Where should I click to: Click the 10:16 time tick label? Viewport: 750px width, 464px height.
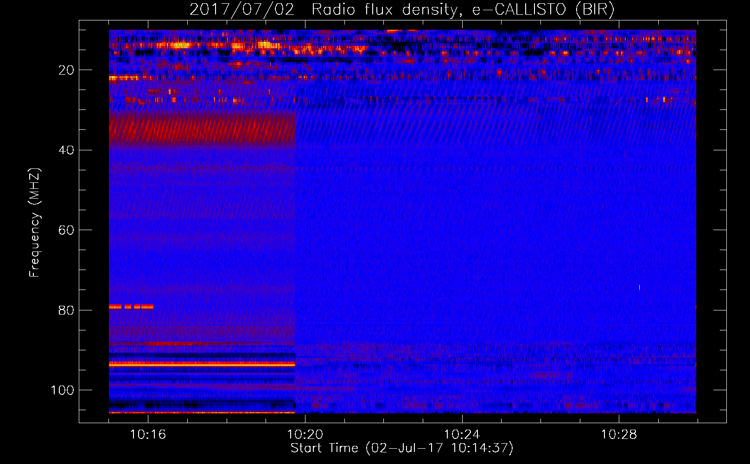148,435
